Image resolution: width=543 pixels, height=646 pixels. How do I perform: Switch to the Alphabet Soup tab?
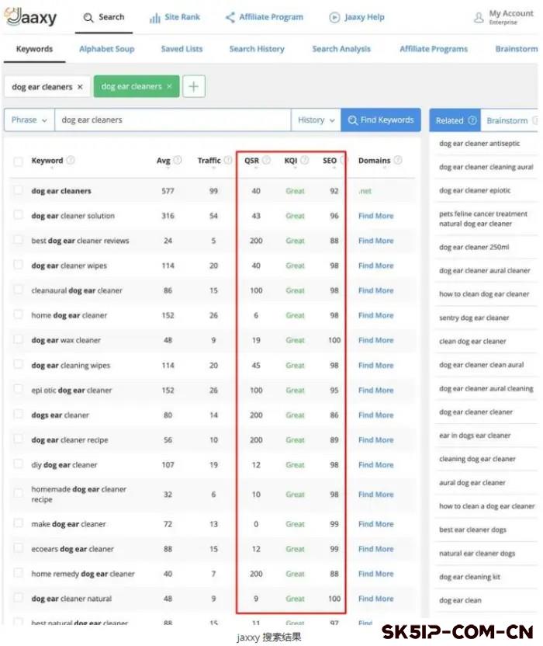click(106, 49)
